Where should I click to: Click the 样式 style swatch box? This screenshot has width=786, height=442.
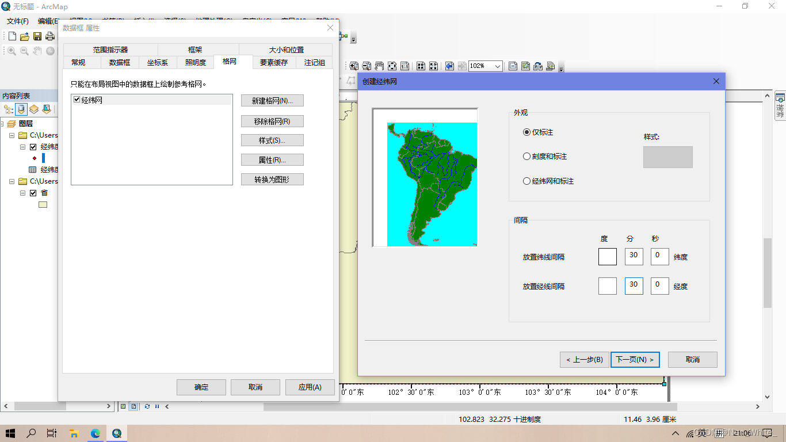pos(667,157)
